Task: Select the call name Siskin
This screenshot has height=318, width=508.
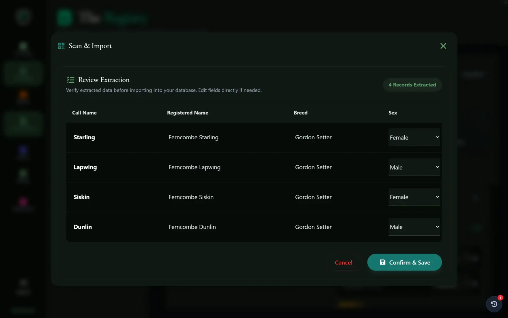Action: (x=82, y=197)
